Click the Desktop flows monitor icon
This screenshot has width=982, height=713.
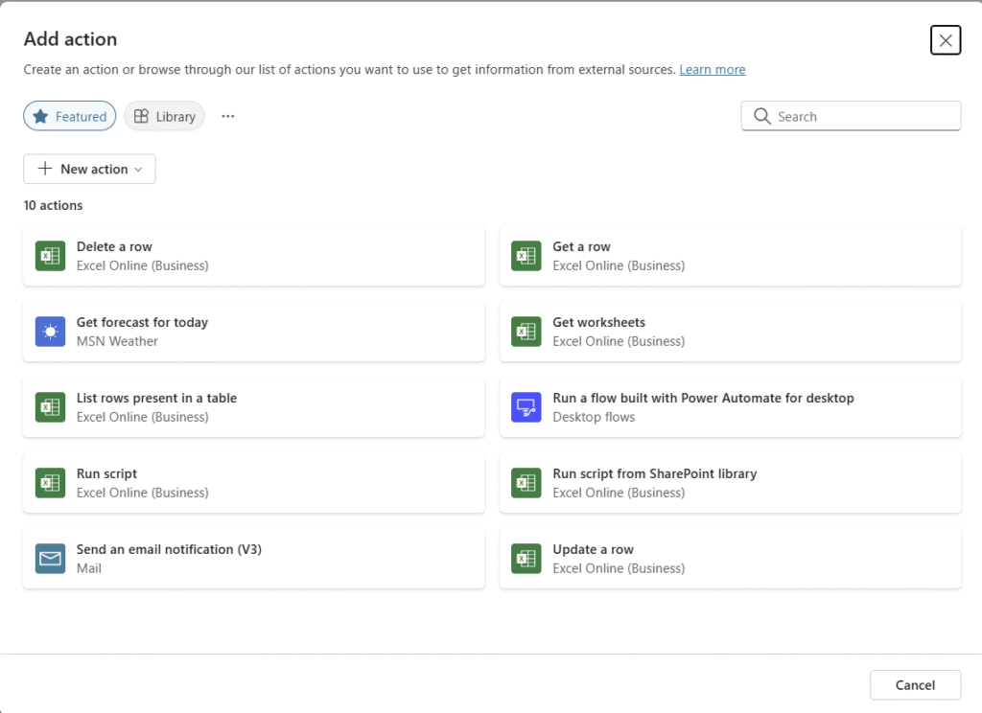click(526, 407)
